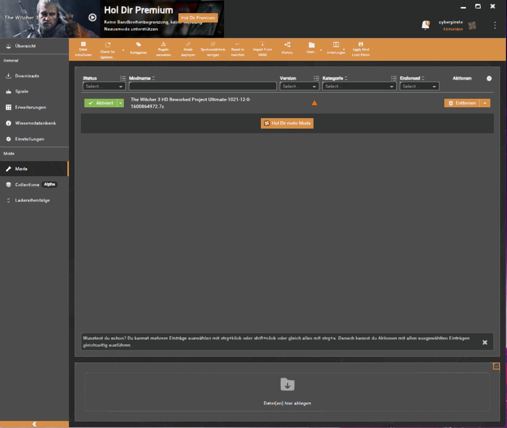This screenshot has width=507, height=428.
Task: Select the Datei installieren toolbar icon
Action: pyautogui.click(x=83, y=48)
